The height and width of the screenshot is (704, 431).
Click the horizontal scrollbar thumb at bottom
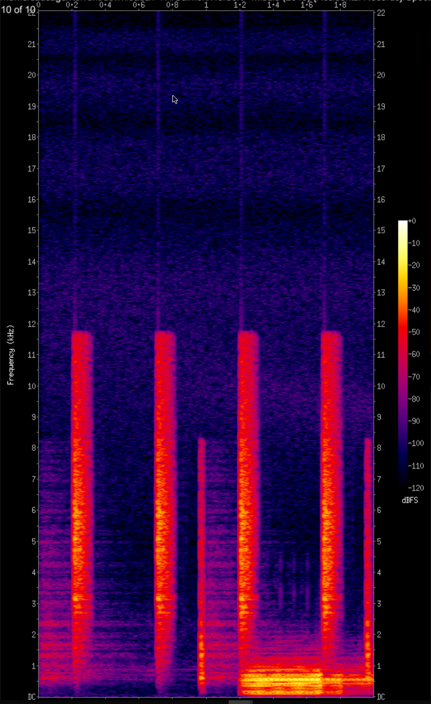click(x=240, y=702)
